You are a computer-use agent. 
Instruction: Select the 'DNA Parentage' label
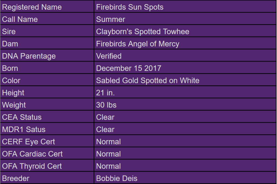pos(29,56)
